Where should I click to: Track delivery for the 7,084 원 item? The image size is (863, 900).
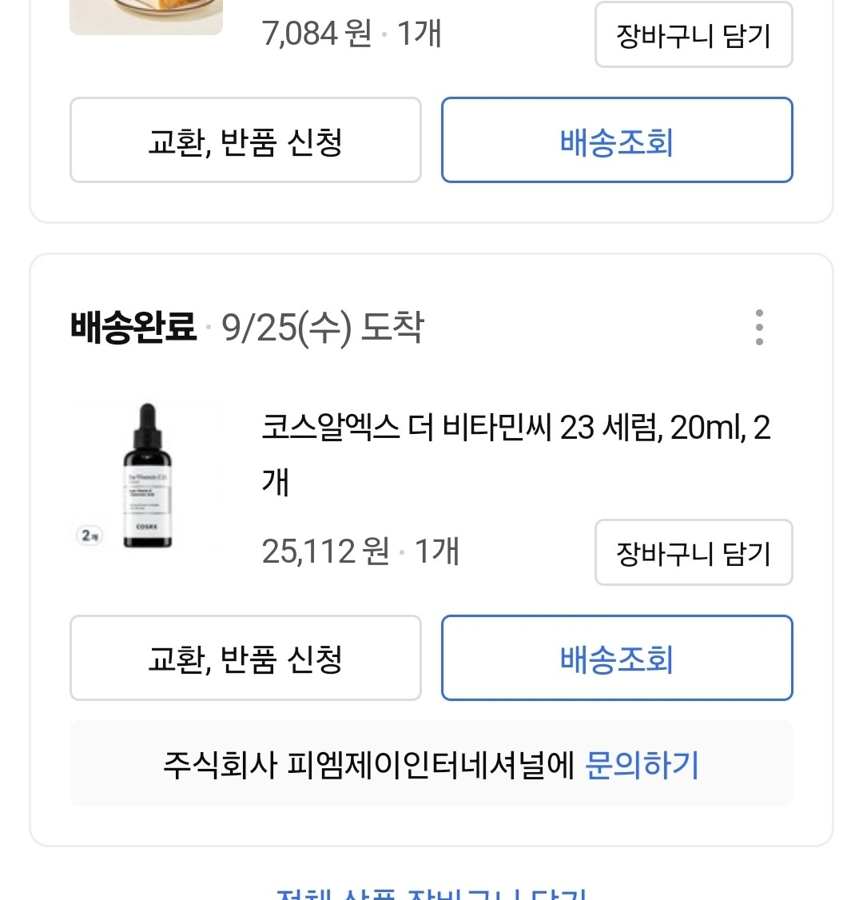616,141
